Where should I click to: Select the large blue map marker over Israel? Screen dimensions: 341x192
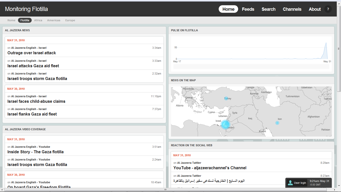click(x=226, y=124)
